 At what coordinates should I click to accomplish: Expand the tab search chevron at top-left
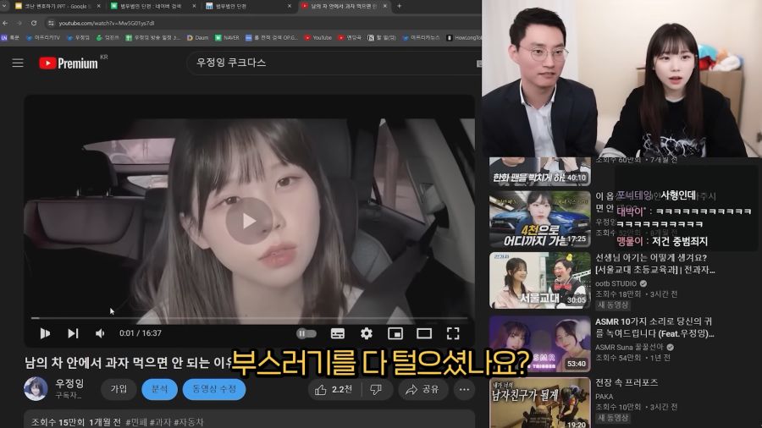click(x=4, y=6)
